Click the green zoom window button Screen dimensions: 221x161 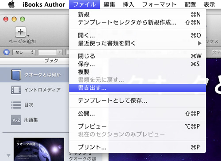[23, 19]
